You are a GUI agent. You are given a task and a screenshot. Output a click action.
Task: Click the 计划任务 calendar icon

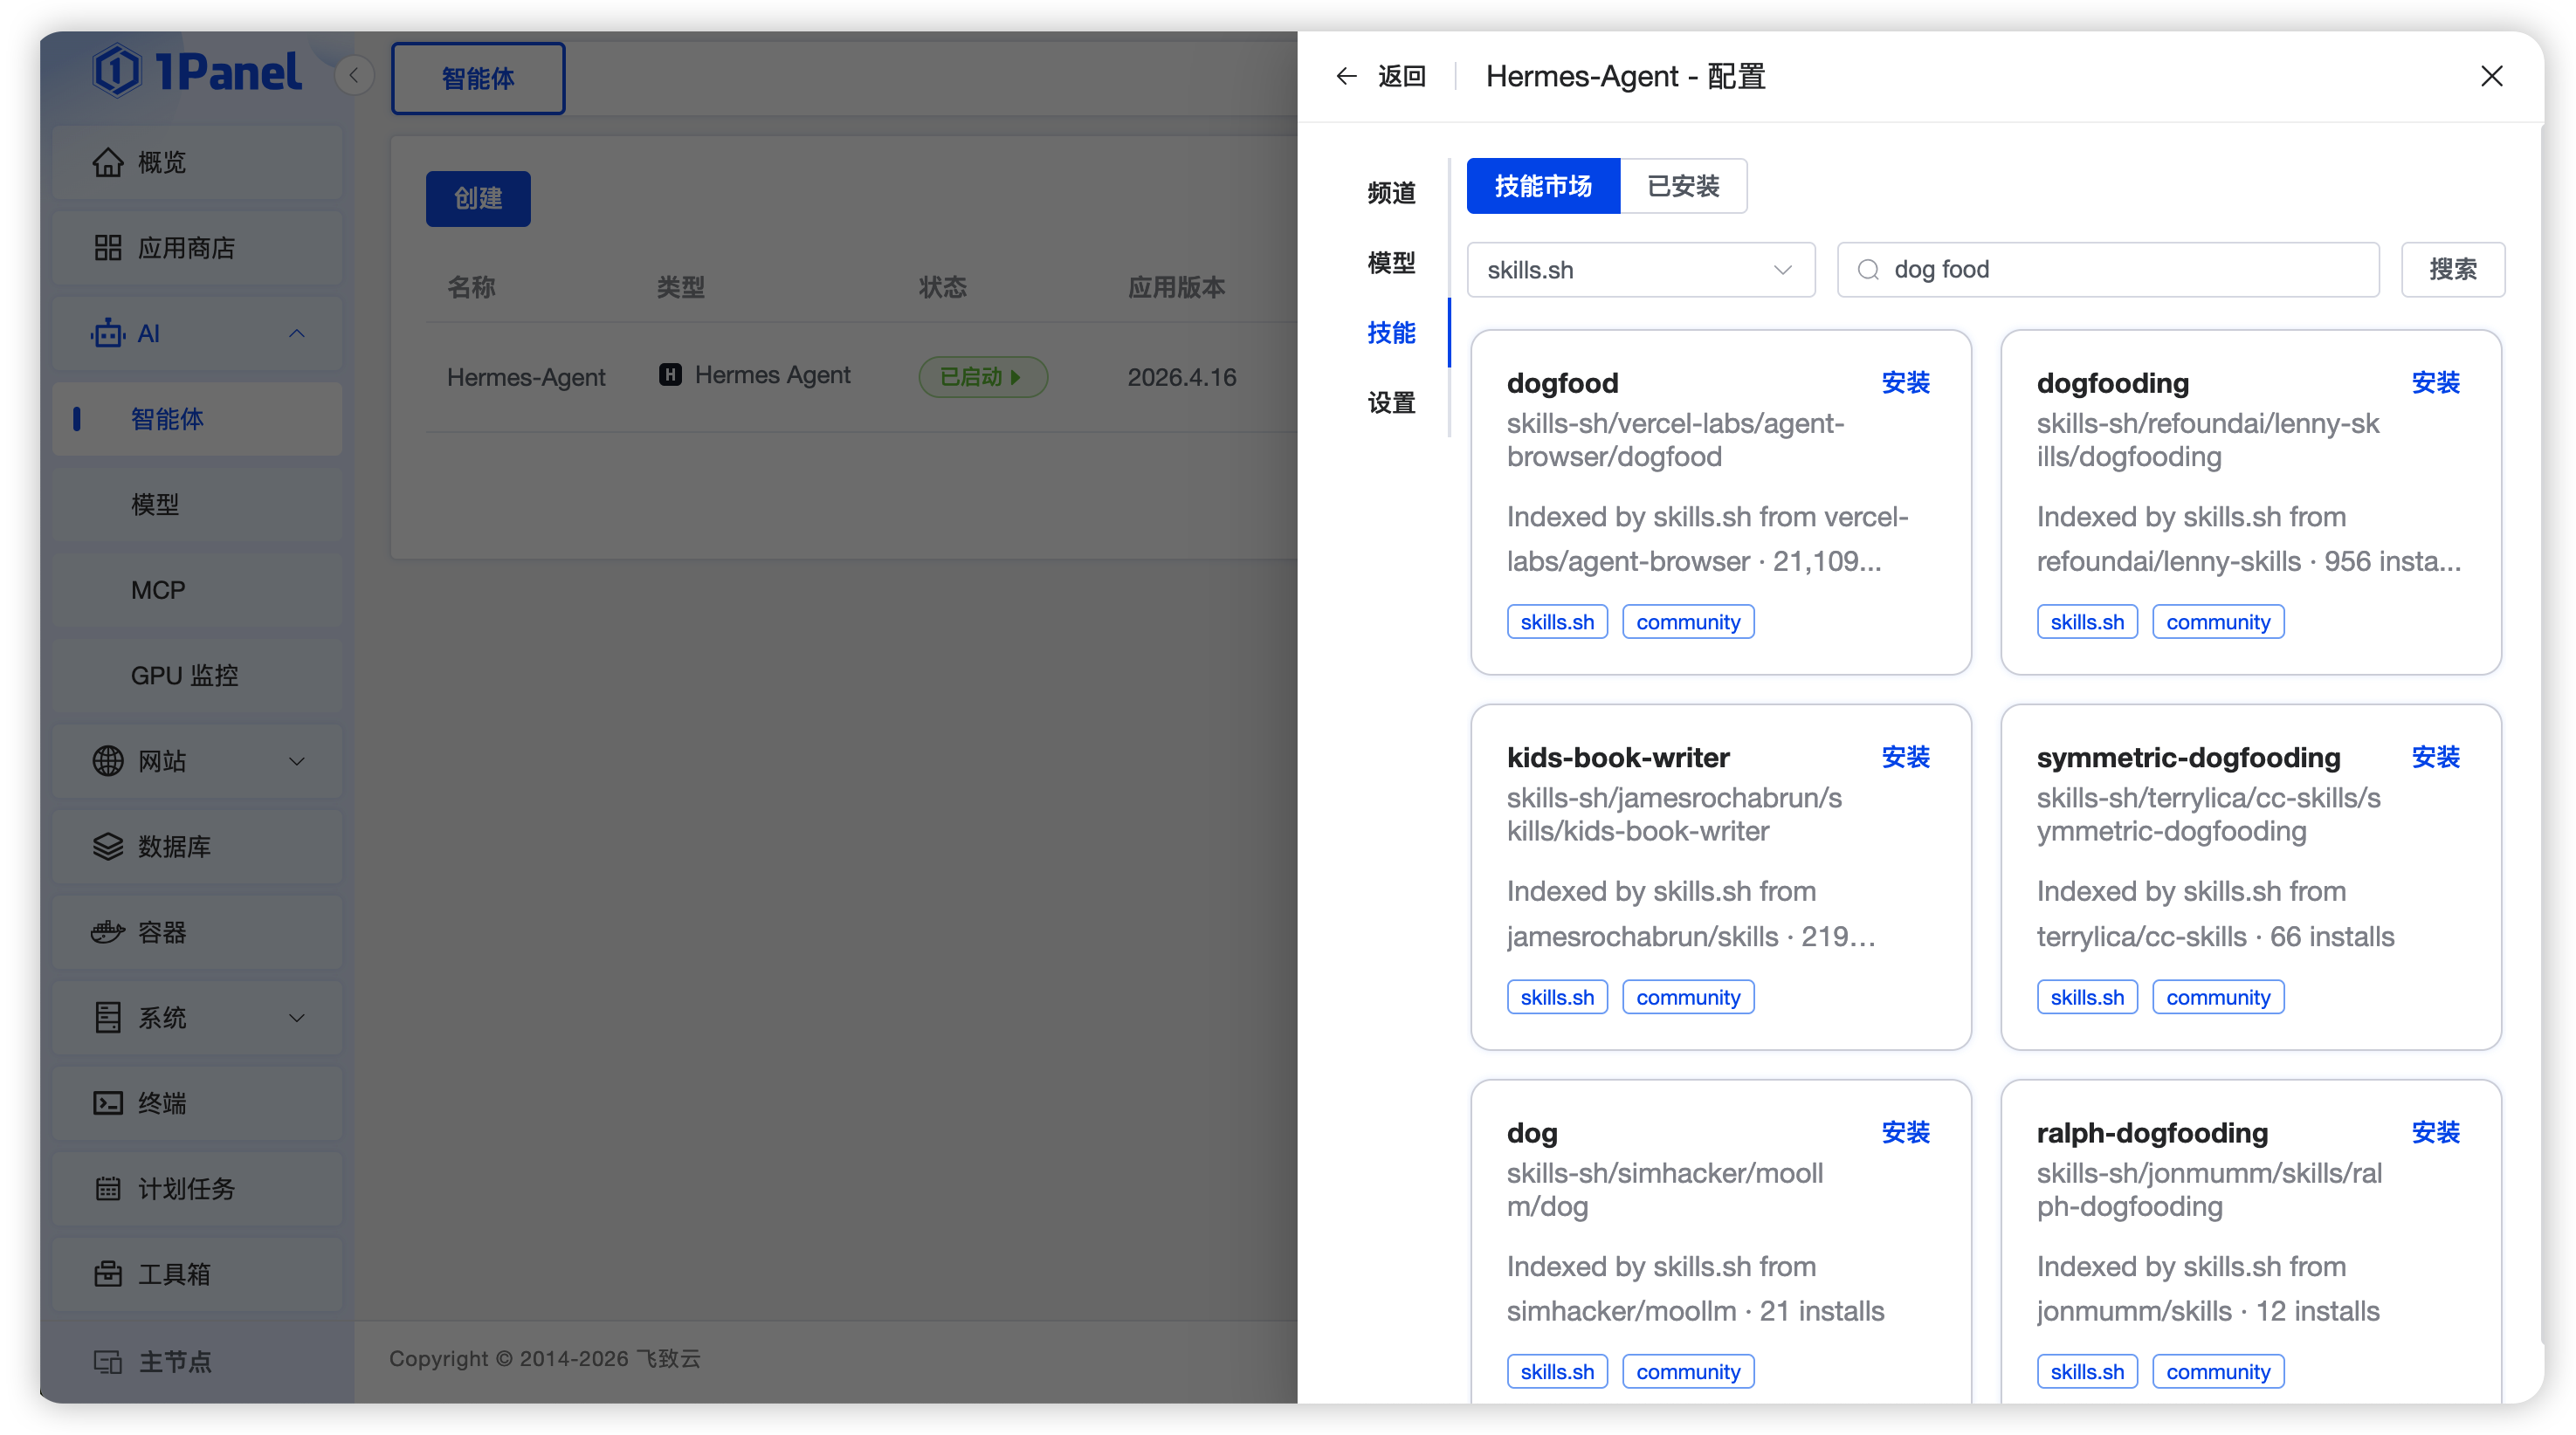[108, 1188]
